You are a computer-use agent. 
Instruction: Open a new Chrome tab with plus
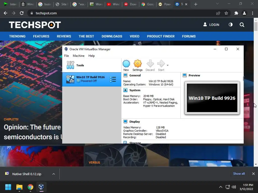pyautogui.click(x=196, y=4)
